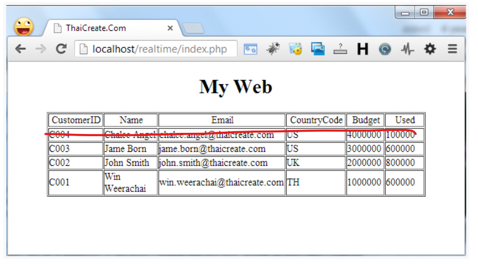478x264 pixels.
Task: Click the Email column header
Action: (x=222, y=120)
